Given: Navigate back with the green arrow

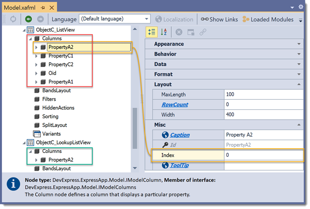Looking at the screenshot, I should coord(28,19).
